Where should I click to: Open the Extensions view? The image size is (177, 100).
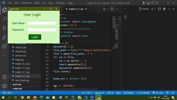click(4, 46)
